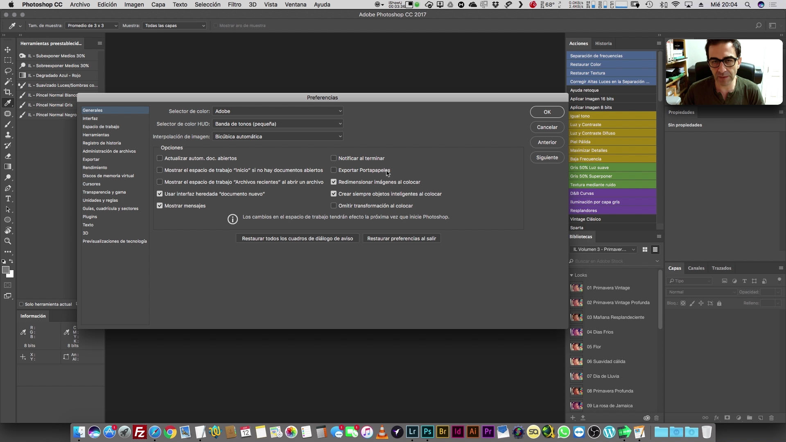
Task: Open the Filtro menu
Action: point(234,5)
